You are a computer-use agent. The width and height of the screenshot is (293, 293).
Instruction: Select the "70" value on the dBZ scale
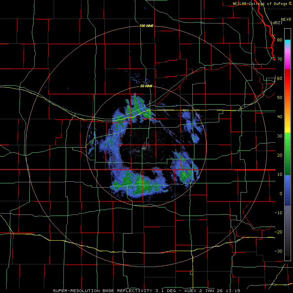tap(280, 59)
